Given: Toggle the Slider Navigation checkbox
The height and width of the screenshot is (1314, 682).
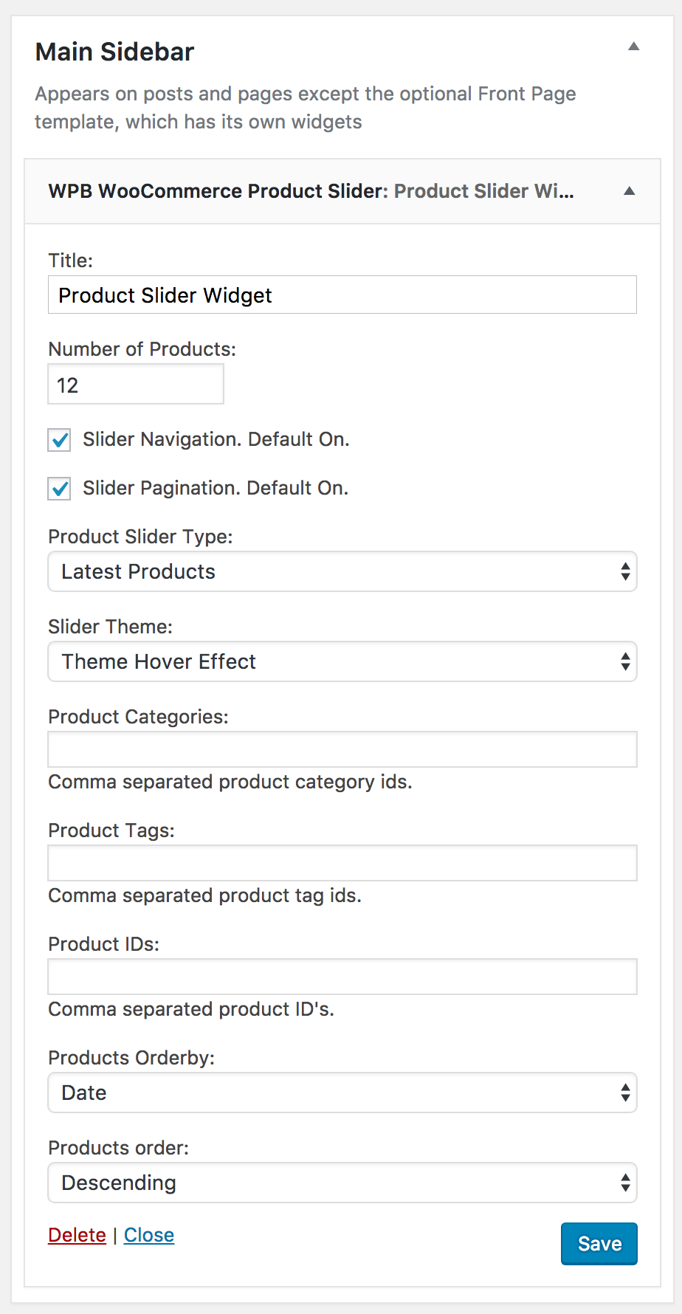Looking at the screenshot, I should [x=59, y=440].
